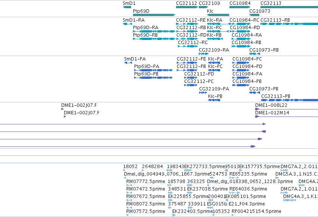318x217 pixels.
Task: Select protein CG10984-PC
Action: pos(241,63)
